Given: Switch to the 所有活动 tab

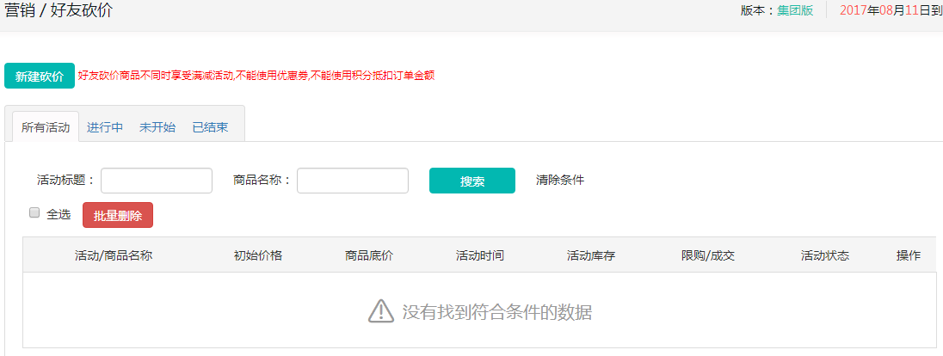Looking at the screenshot, I should click(46, 127).
